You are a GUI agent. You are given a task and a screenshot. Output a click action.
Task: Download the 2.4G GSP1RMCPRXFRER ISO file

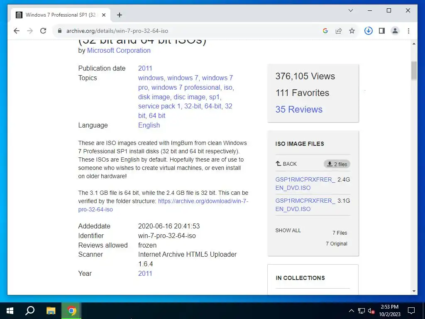(305, 184)
